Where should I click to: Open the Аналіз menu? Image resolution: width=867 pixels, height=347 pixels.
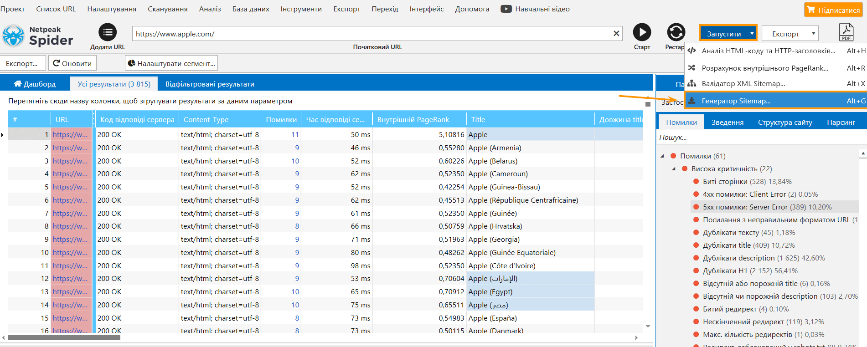210,9
